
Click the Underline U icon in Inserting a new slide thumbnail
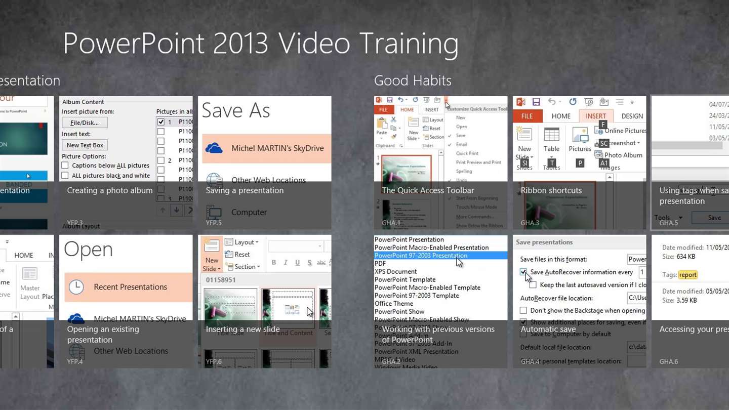pyautogui.click(x=297, y=262)
